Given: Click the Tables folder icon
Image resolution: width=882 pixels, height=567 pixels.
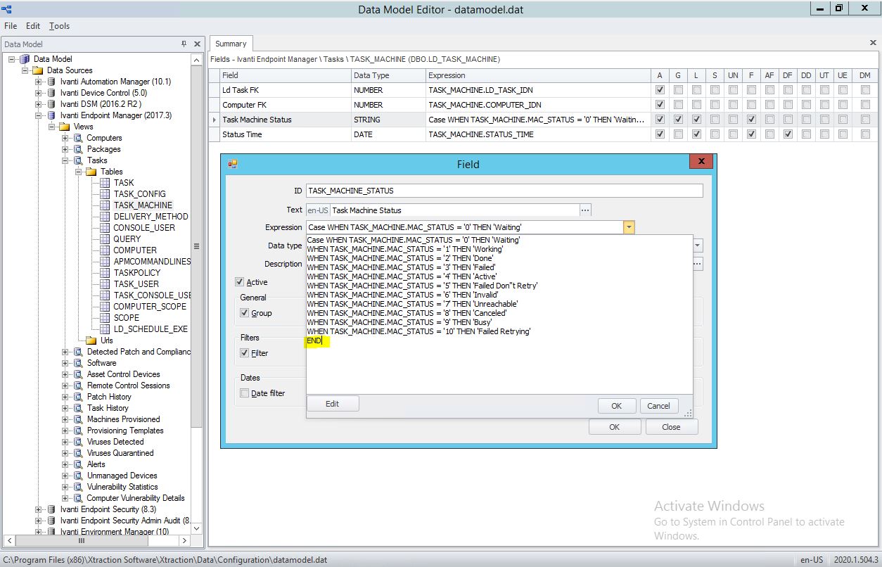Looking at the screenshot, I should pyautogui.click(x=91, y=172).
